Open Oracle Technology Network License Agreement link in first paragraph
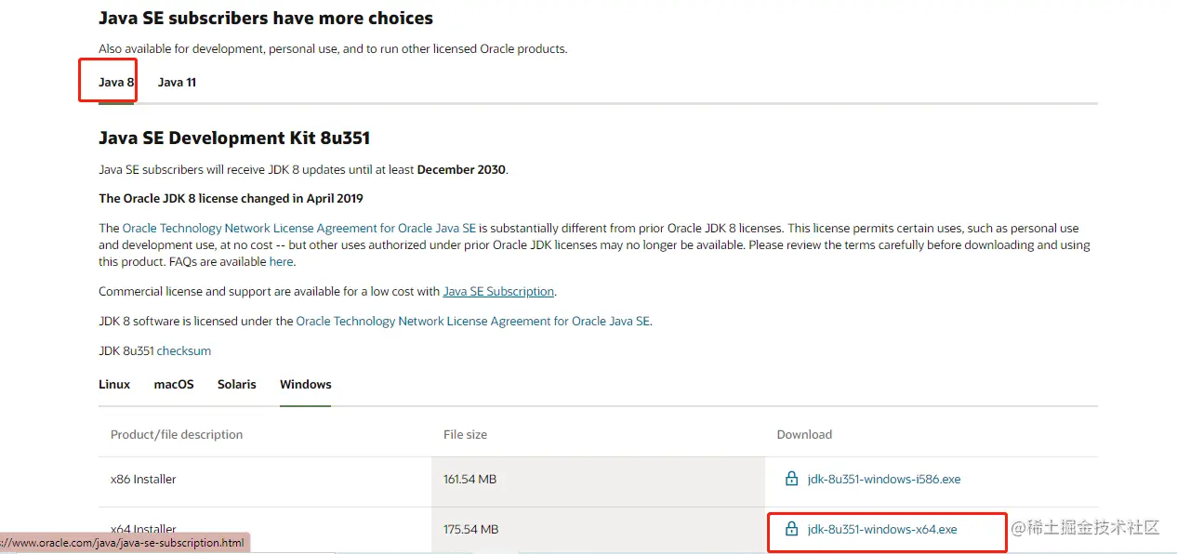 pos(299,229)
